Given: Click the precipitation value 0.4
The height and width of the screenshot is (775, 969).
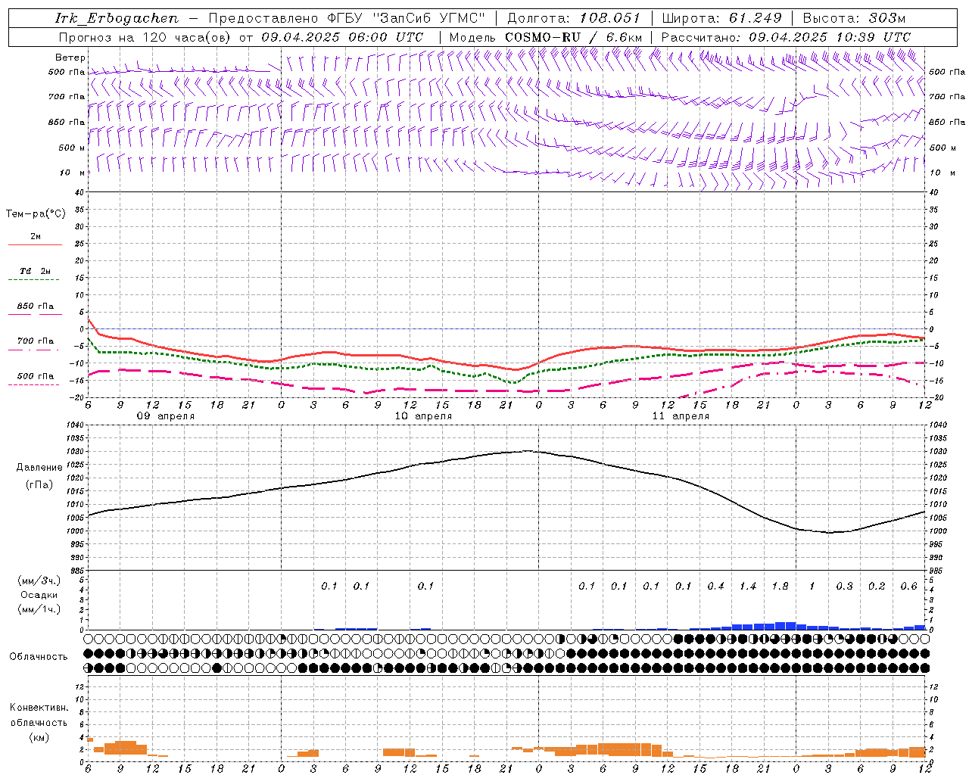Looking at the screenshot, I should pyautogui.click(x=715, y=587).
